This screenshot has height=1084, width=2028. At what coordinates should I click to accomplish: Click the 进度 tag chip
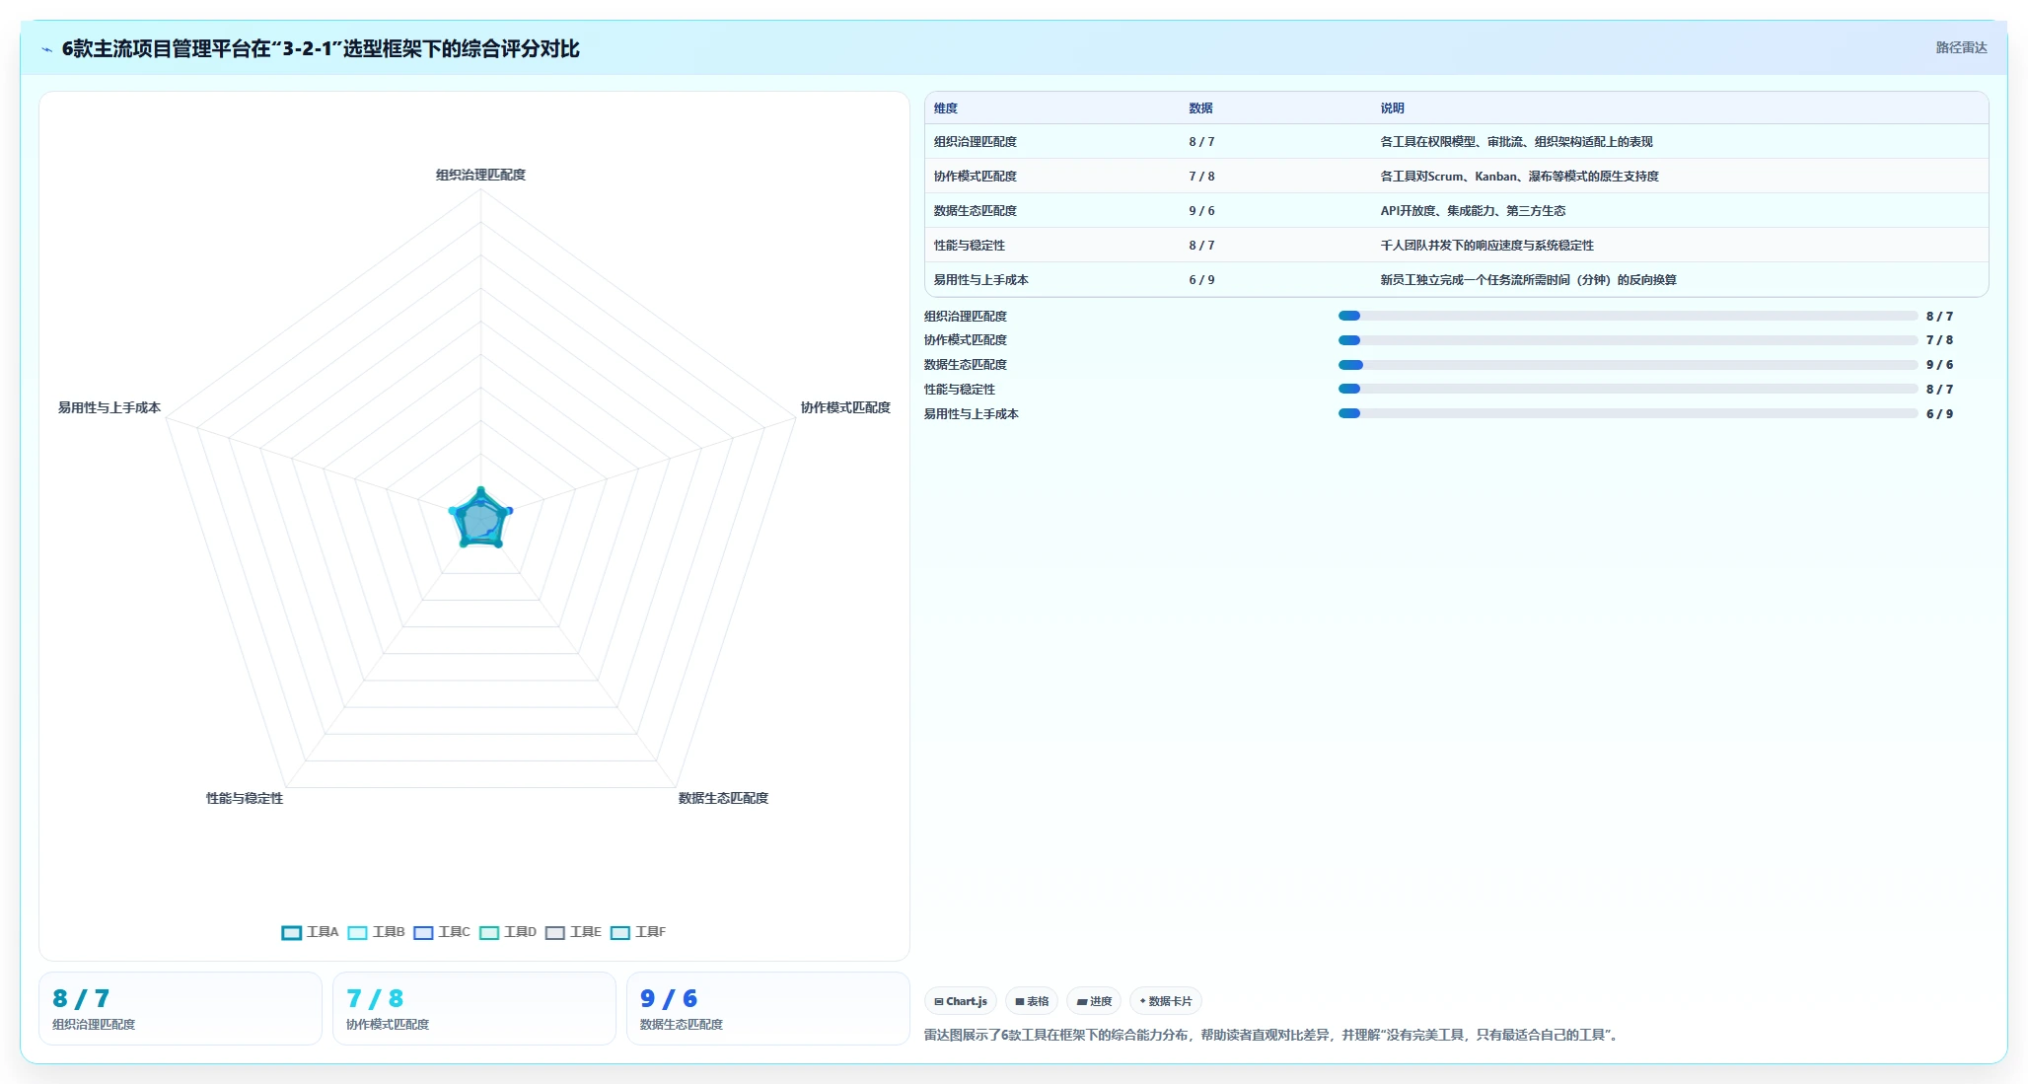pyautogui.click(x=1094, y=1001)
